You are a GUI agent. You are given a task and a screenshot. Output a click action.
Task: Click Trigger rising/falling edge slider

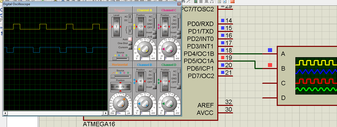tap(130, 30)
